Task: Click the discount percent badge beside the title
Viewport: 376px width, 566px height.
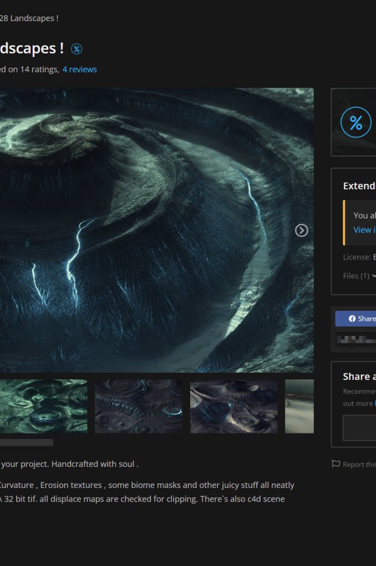Action: [x=77, y=49]
